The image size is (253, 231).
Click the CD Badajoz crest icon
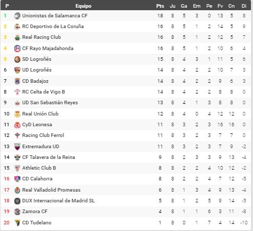pyautogui.click(x=17, y=81)
